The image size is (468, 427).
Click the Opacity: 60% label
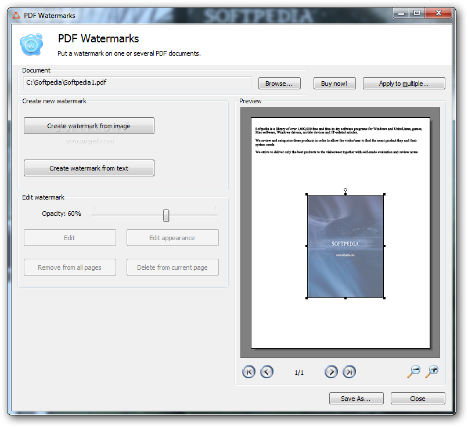point(62,213)
